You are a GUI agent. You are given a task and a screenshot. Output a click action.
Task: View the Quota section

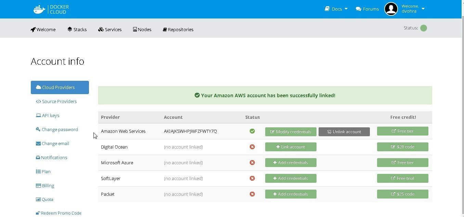(x=44, y=200)
